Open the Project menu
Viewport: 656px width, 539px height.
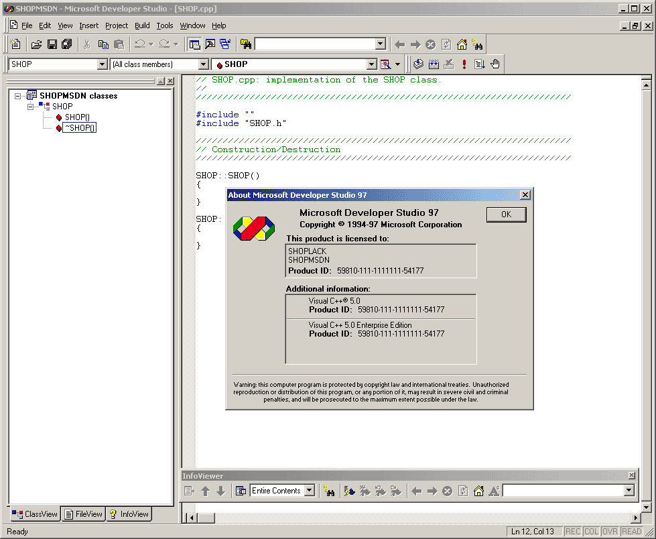[x=117, y=25]
